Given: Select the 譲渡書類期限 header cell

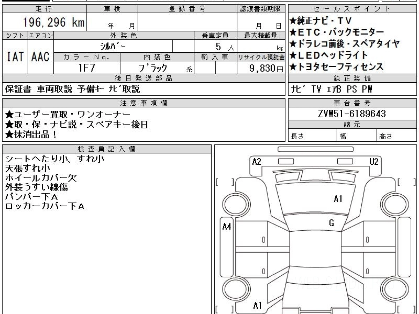Looking at the screenshot, I should point(261,9).
